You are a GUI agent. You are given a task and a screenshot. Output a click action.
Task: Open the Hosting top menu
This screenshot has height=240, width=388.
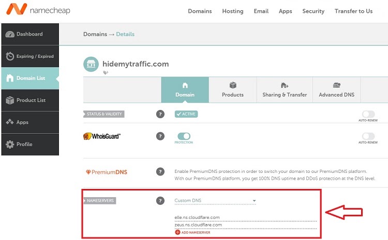[x=233, y=11]
